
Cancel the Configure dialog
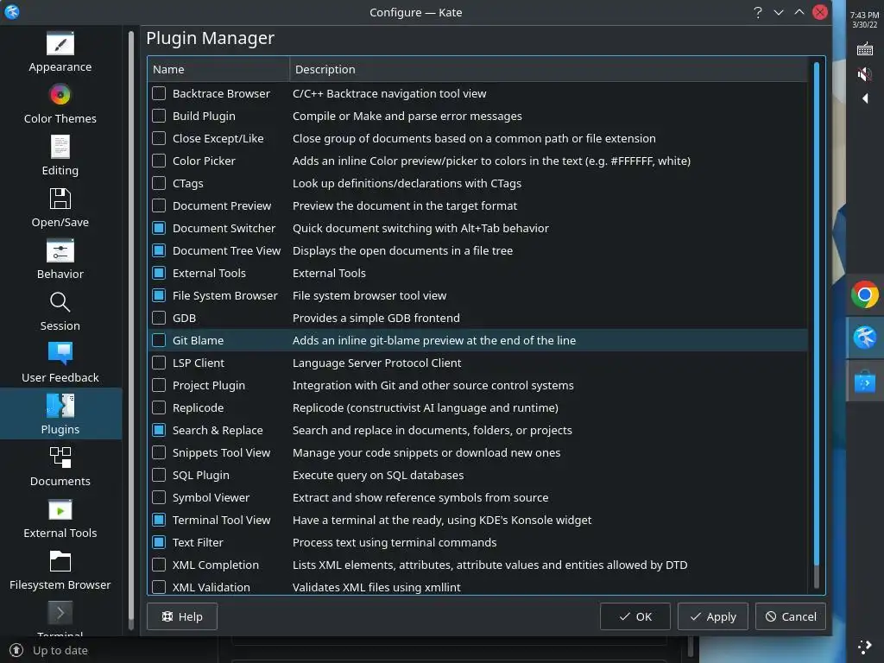click(x=791, y=616)
